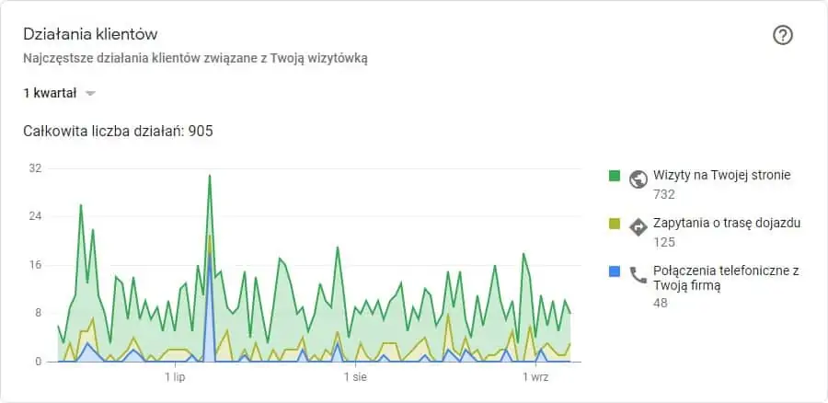828x403 pixels.
Task: Click the highest green peak in chart
Action: [210, 176]
